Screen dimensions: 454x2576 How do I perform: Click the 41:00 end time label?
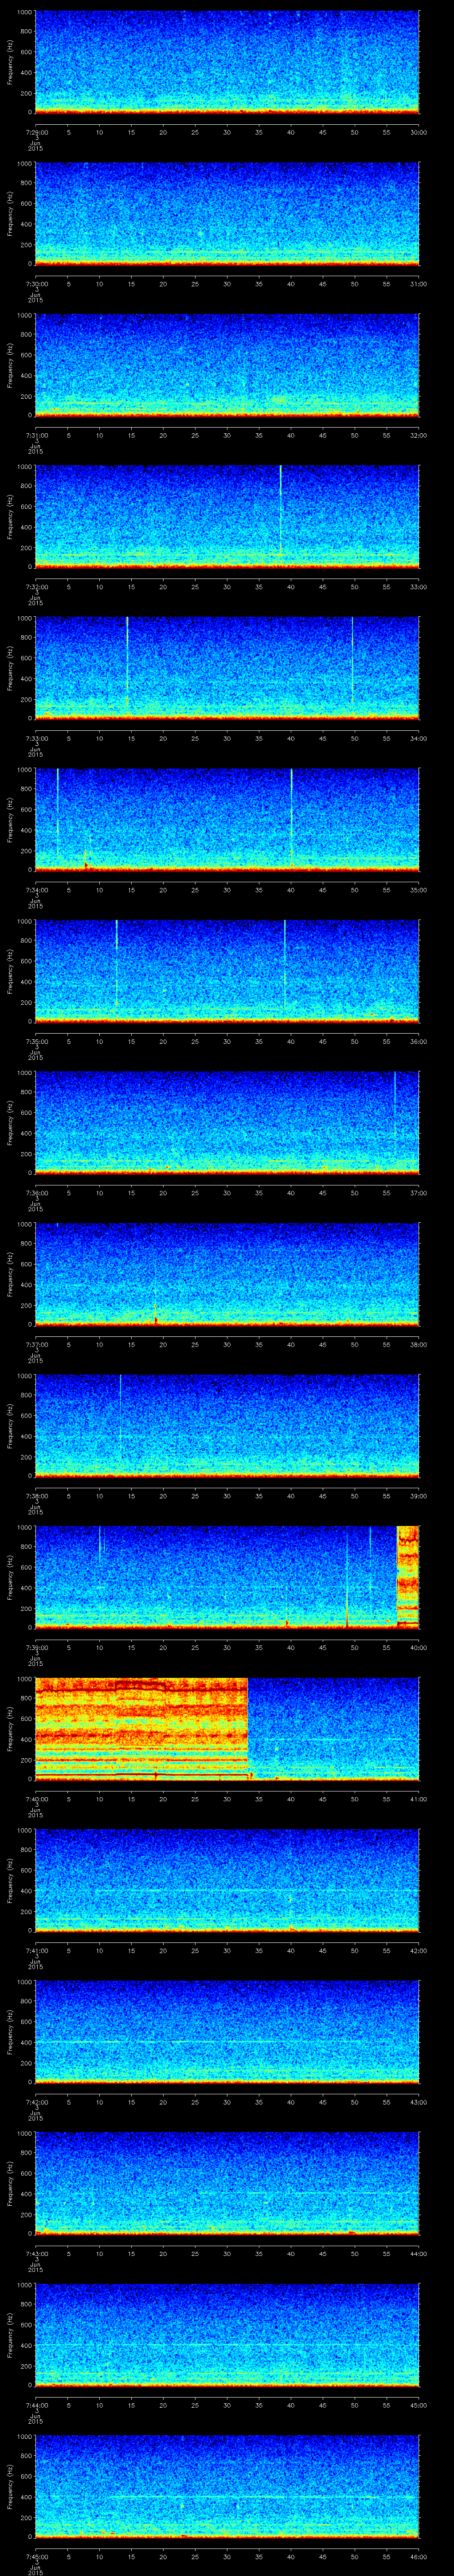(x=418, y=1799)
